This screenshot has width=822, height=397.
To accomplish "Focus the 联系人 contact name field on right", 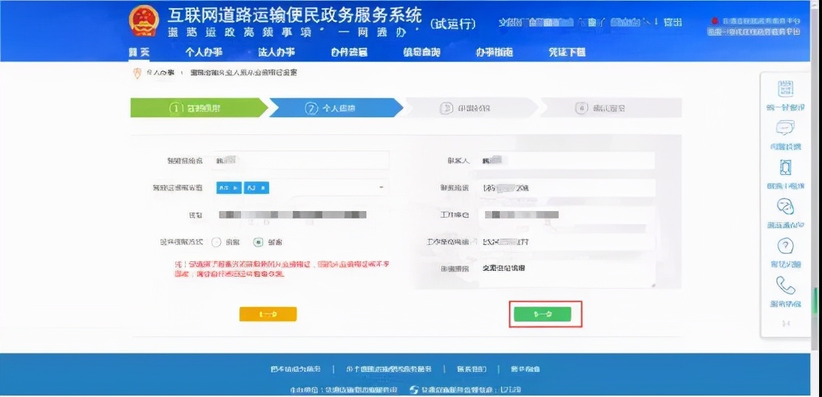I will pyautogui.click(x=567, y=161).
